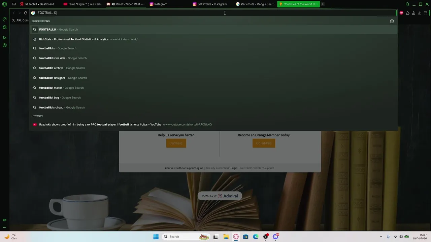Click the Login link in Admiral dialog
Screen dimensions: 431x242
(x=234, y=168)
